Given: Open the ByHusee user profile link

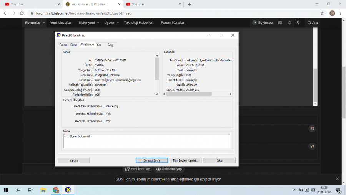Looking at the screenshot, I should coord(263,23).
